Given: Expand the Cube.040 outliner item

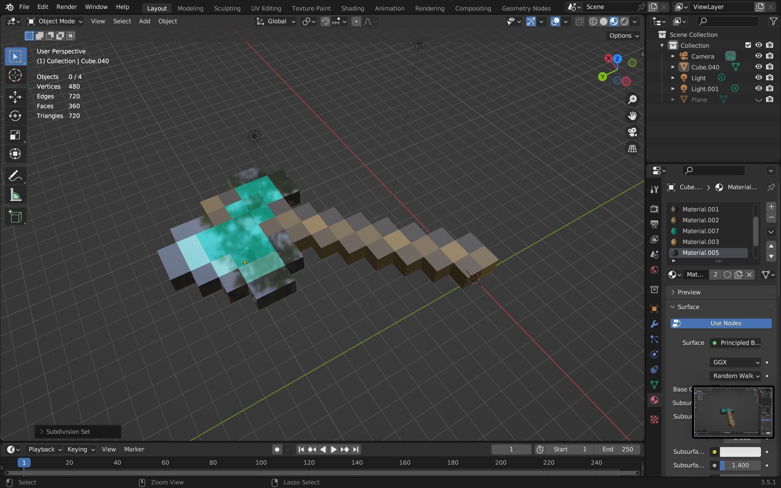Looking at the screenshot, I should pyautogui.click(x=673, y=67).
